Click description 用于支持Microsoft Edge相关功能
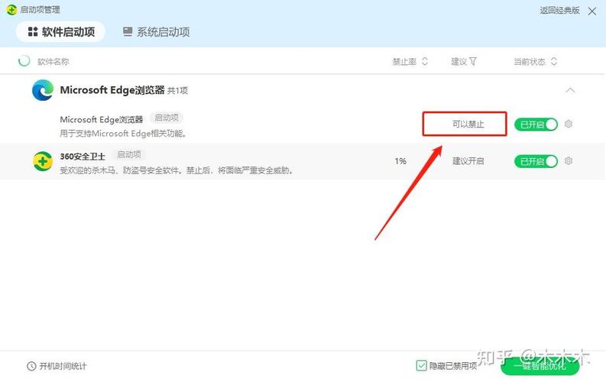This screenshot has height=382, width=606. pyautogui.click(x=123, y=134)
